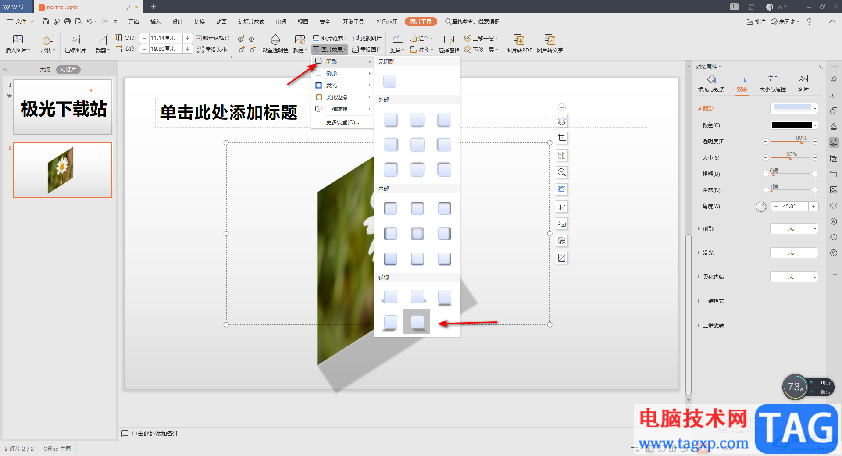842x456 pixels.
Task: Click the 旋转 rotate icon
Action: coord(397,40)
